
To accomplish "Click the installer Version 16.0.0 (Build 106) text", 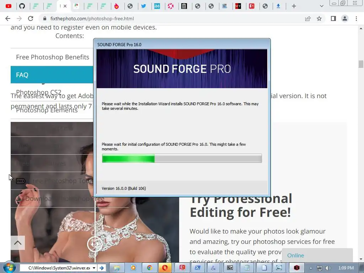I will pyautogui.click(x=124, y=188).
